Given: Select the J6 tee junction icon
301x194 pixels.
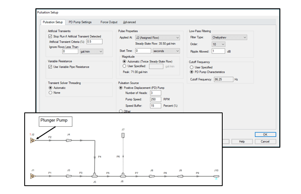Looking at the screenshot, I should tap(123, 175).
